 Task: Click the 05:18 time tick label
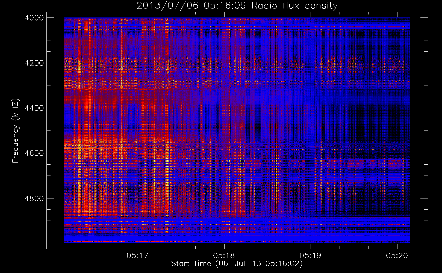point(224,256)
